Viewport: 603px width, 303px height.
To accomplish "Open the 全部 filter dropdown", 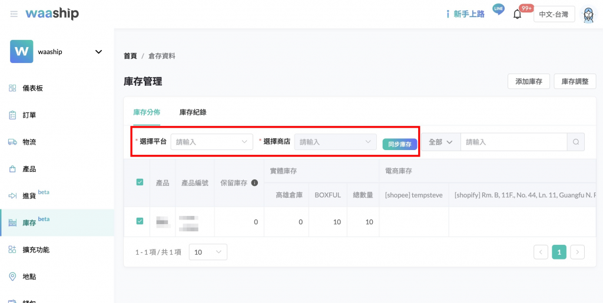I will point(440,142).
